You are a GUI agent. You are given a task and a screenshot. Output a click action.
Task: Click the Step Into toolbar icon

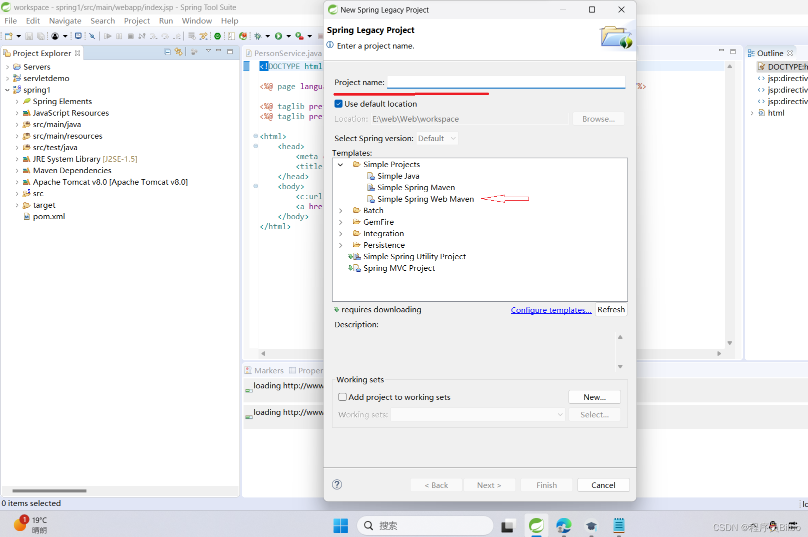coord(153,36)
